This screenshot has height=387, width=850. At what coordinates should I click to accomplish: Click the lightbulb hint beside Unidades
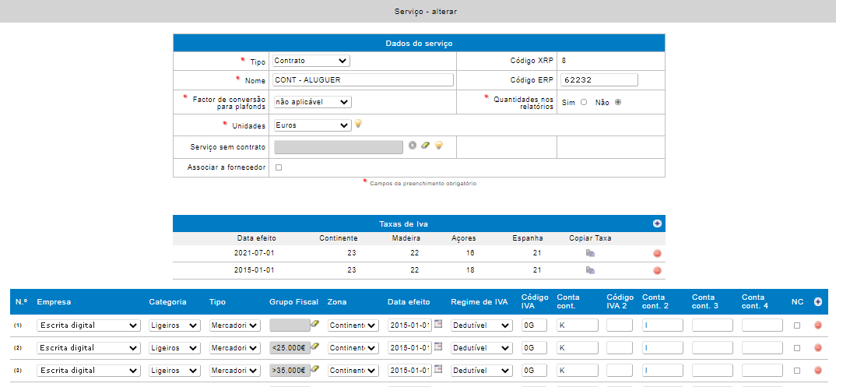click(x=359, y=125)
